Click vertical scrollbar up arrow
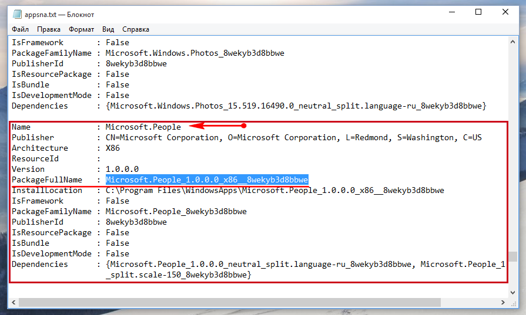Image resolution: width=526 pixels, height=315 pixels. coord(512,42)
